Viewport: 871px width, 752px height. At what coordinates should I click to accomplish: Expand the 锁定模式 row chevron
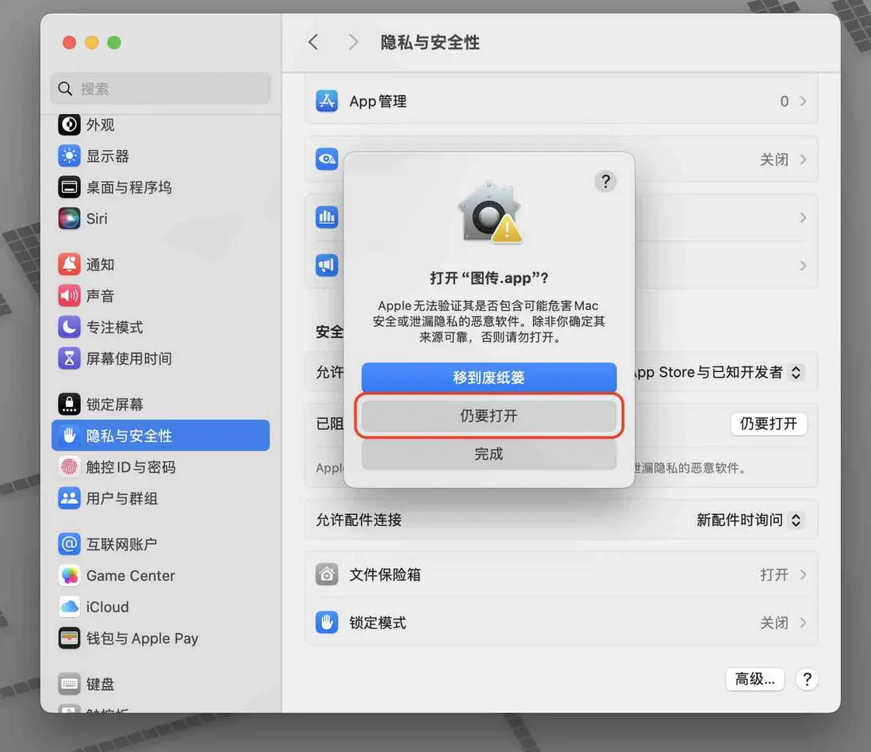click(802, 623)
